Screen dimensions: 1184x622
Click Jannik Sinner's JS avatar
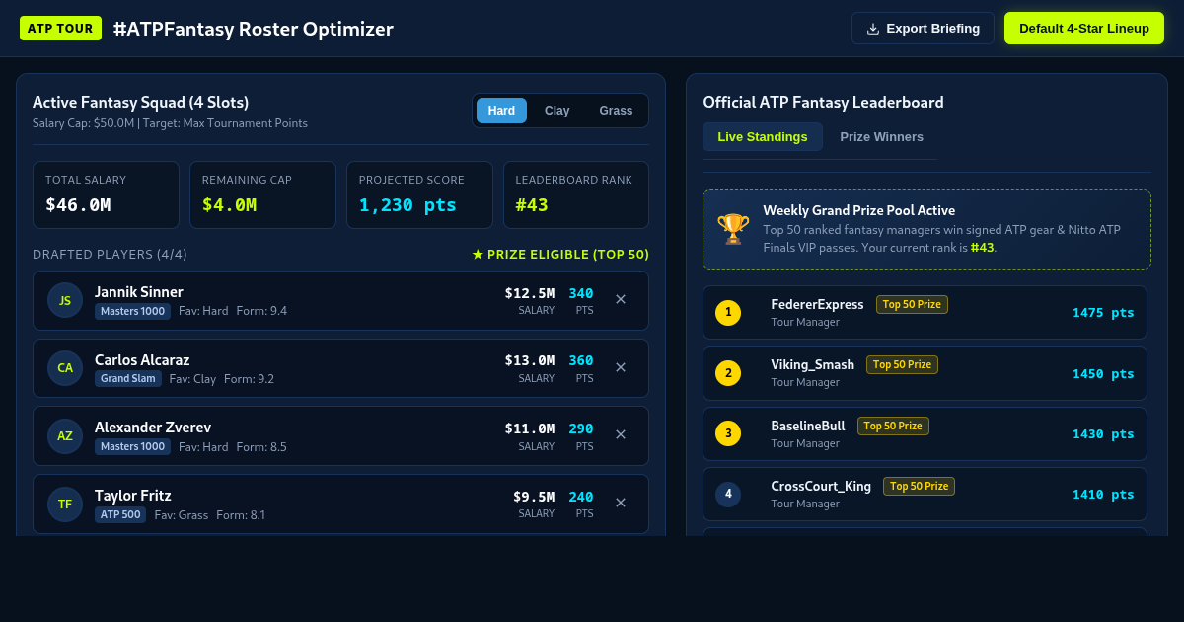[x=65, y=300]
